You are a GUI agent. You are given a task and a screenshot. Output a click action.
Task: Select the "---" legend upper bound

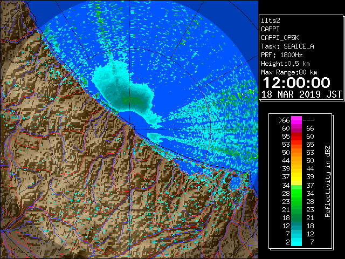(308, 120)
